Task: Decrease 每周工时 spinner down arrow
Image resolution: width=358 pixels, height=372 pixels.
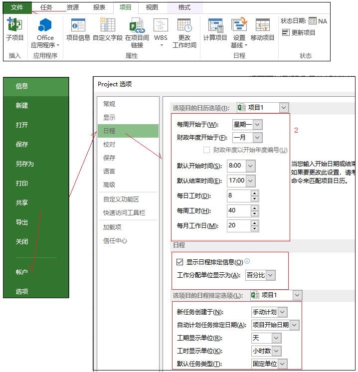Action: (255, 213)
